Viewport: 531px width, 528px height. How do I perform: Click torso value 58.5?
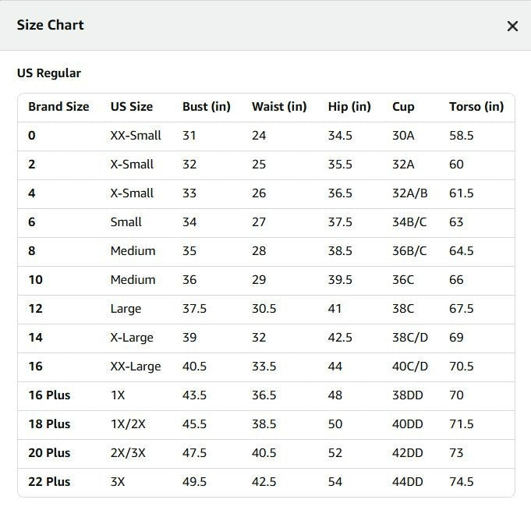pos(462,136)
